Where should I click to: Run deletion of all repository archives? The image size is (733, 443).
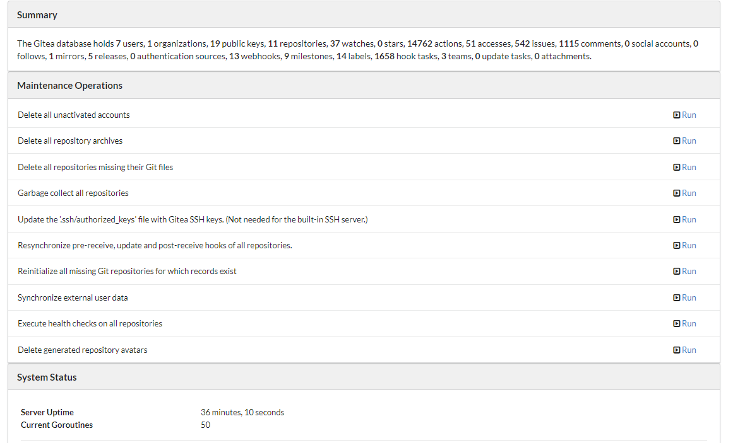pyautogui.click(x=689, y=141)
